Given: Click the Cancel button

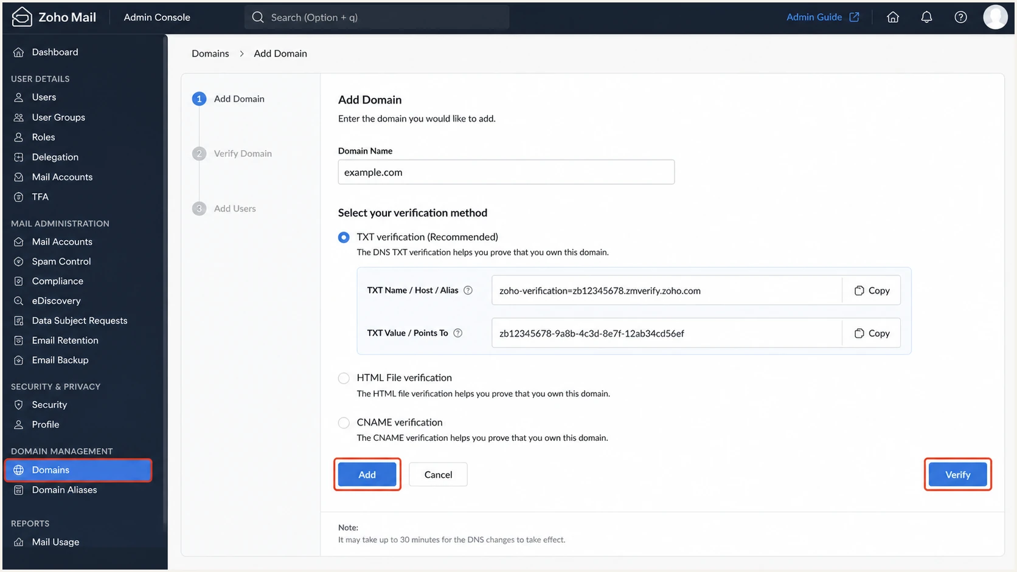Looking at the screenshot, I should [x=438, y=475].
